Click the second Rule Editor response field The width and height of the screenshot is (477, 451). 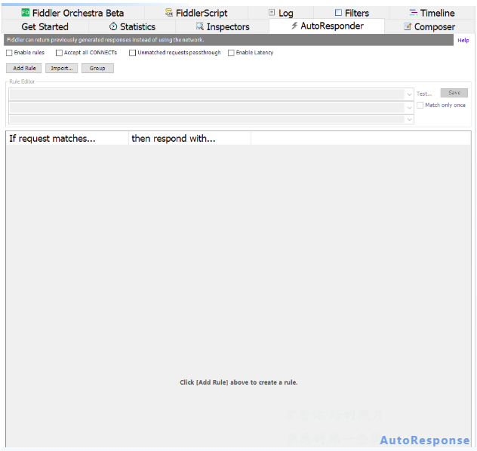click(x=211, y=108)
